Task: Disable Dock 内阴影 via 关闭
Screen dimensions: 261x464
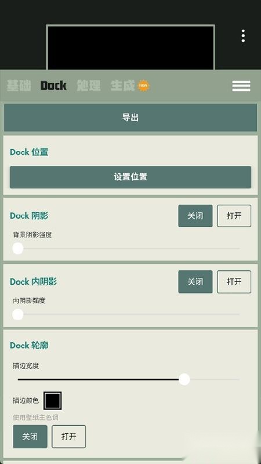Action: [195, 282]
